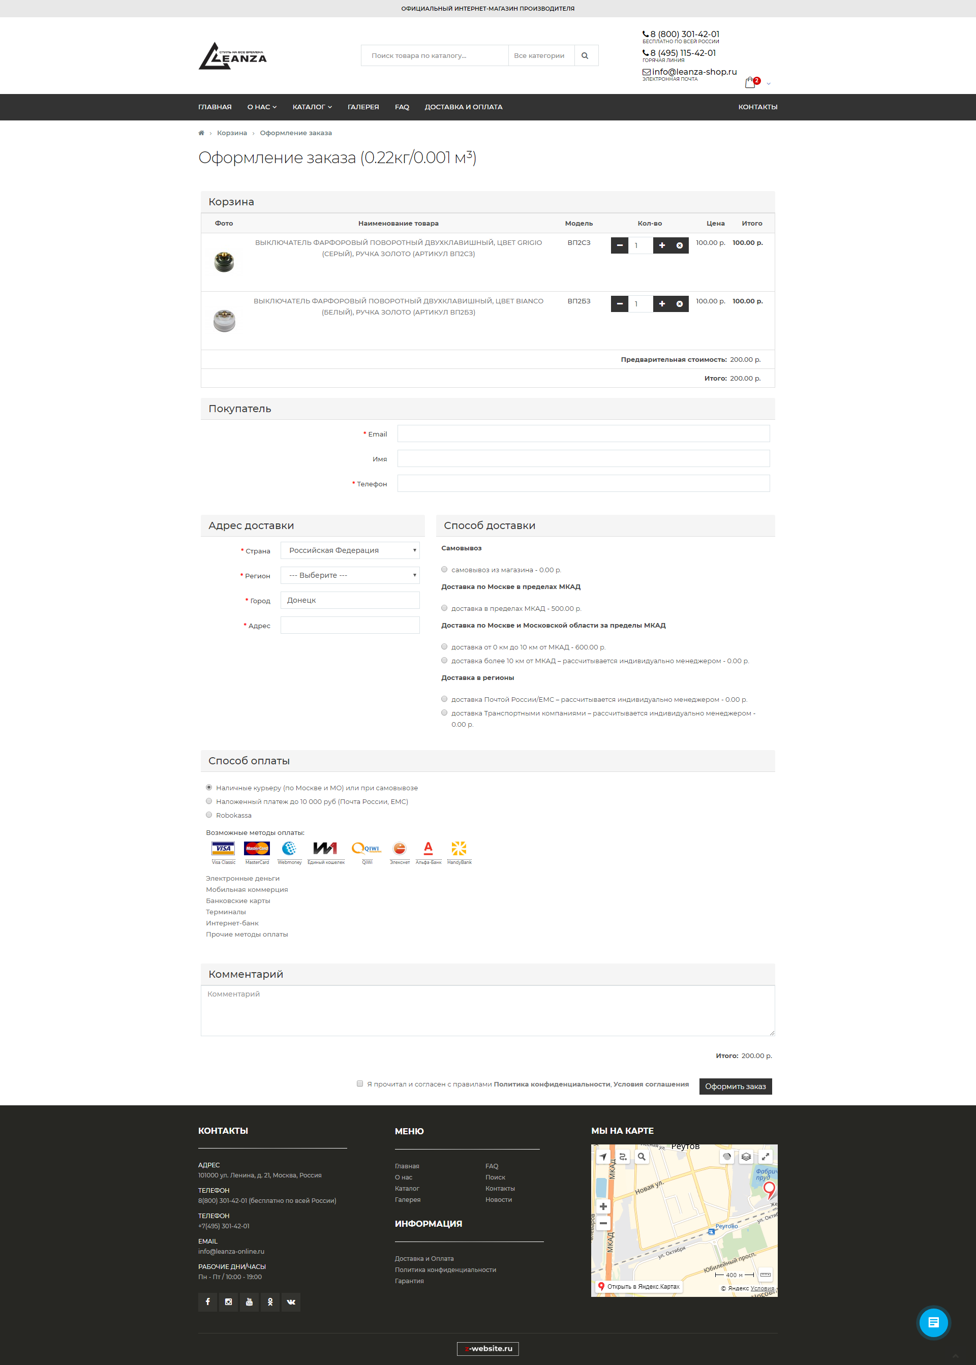976x1365 pixels.
Task: Open the Все категории dropdown in search bar
Action: [x=540, y=55]
